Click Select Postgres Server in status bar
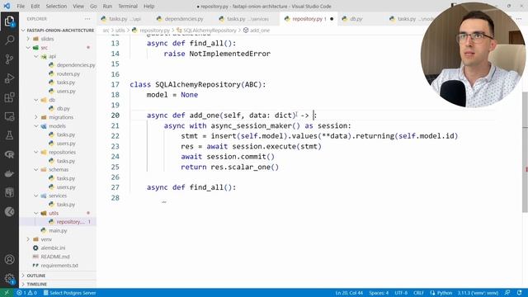The image size is (528, 297). tap(69, 293)
